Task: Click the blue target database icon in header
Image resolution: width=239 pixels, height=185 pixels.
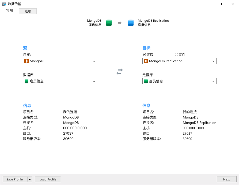Action: (131, 23)
